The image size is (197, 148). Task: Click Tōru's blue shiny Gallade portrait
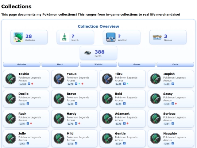(107, 79)
